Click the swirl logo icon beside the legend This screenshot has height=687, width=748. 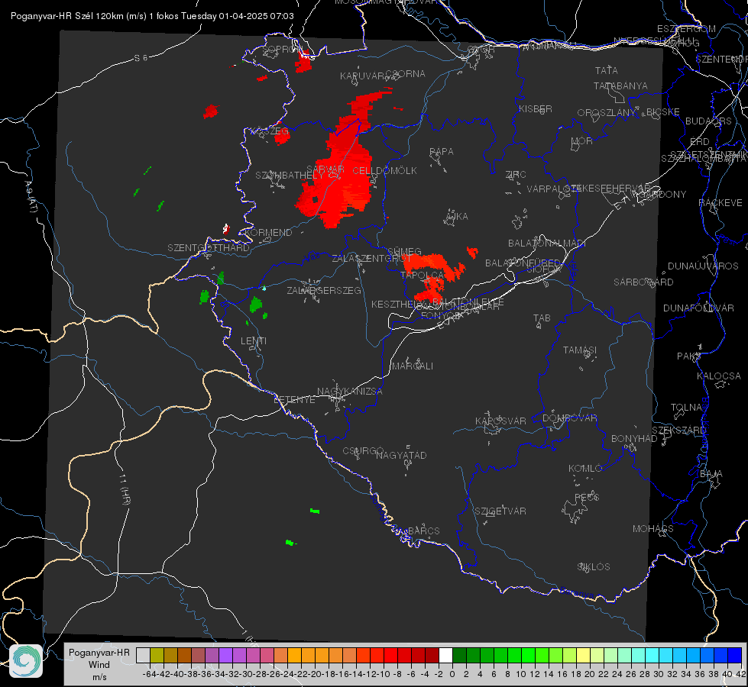pos(26,661)
